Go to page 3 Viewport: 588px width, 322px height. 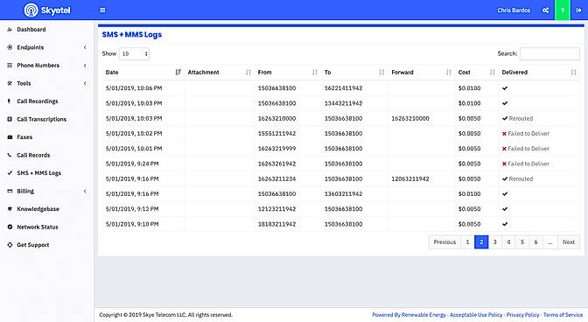click(x=495, y=242)
